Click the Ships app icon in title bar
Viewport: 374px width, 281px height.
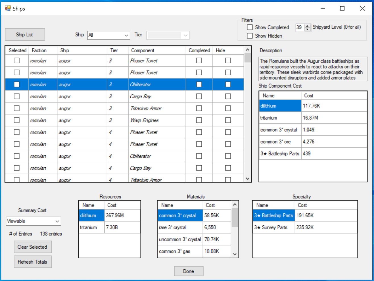pos(8,9)
